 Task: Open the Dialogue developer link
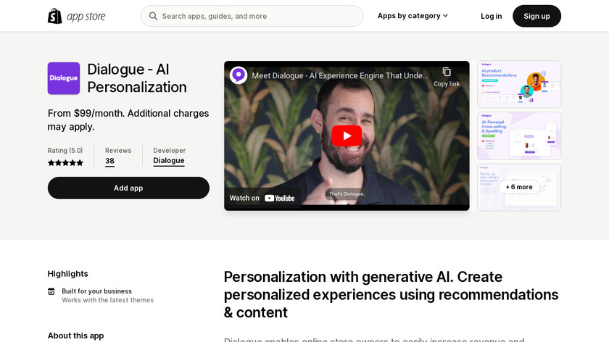[168, 161]
